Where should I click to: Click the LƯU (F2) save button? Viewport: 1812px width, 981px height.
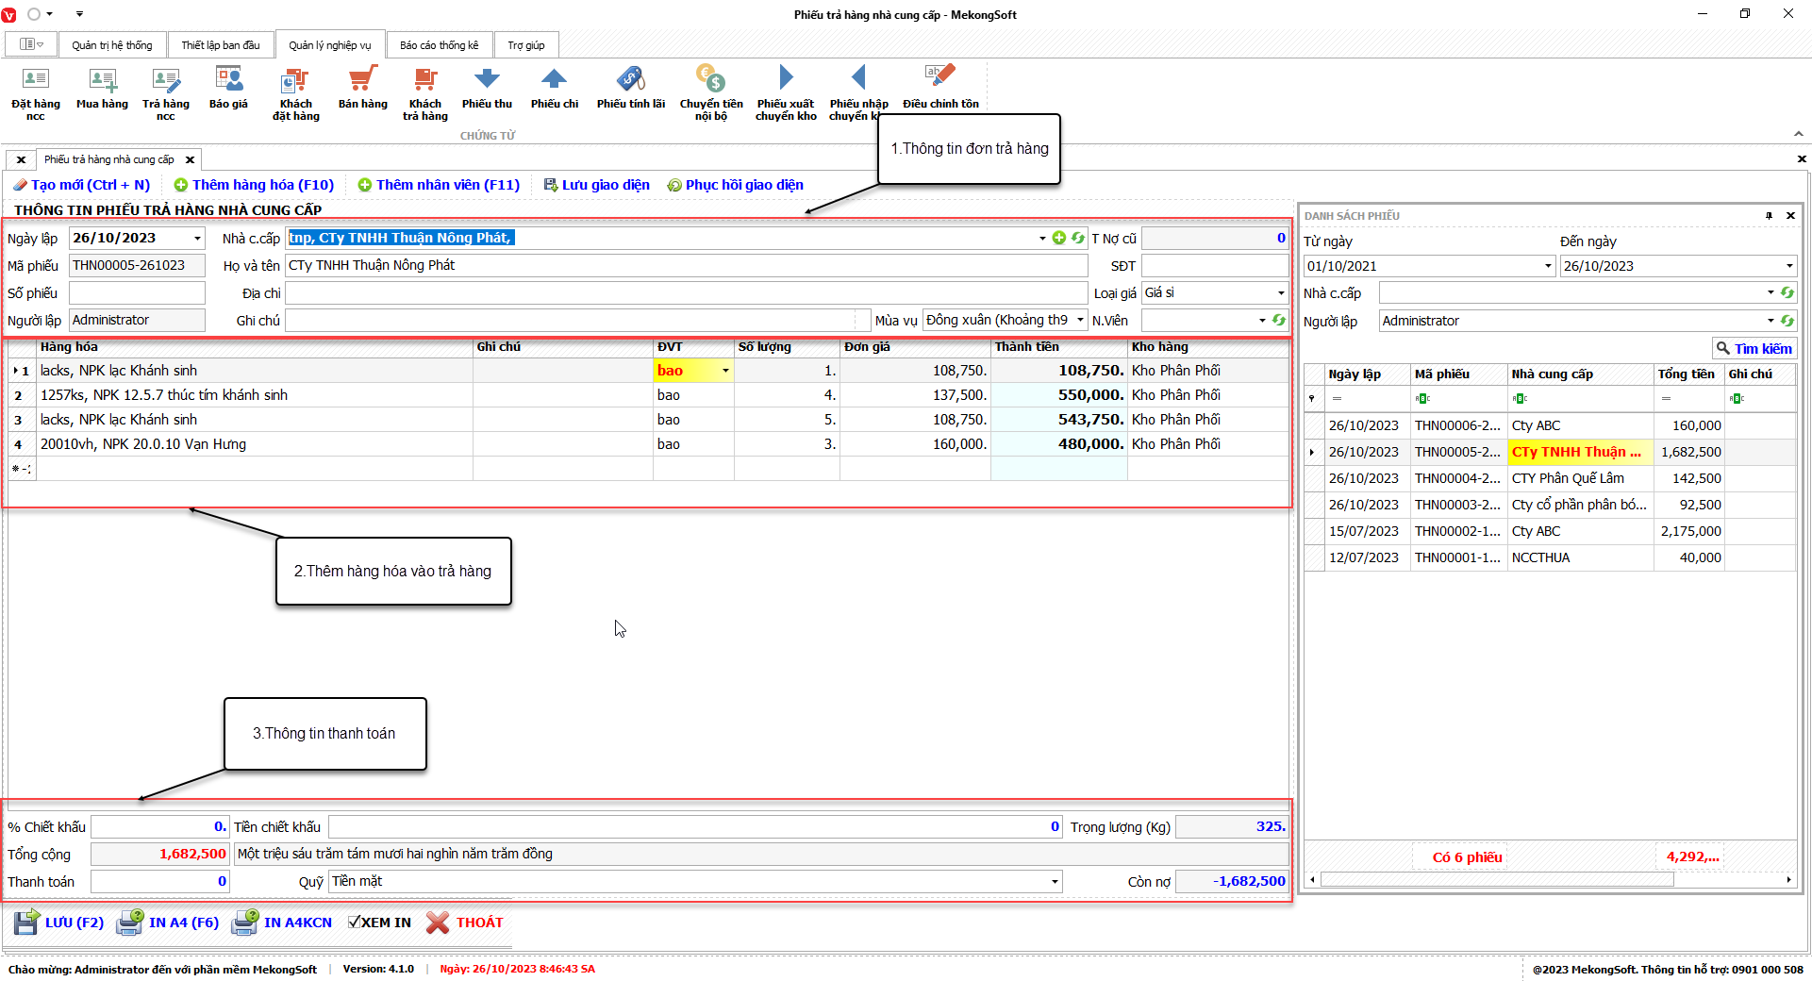tap(58, 923)
